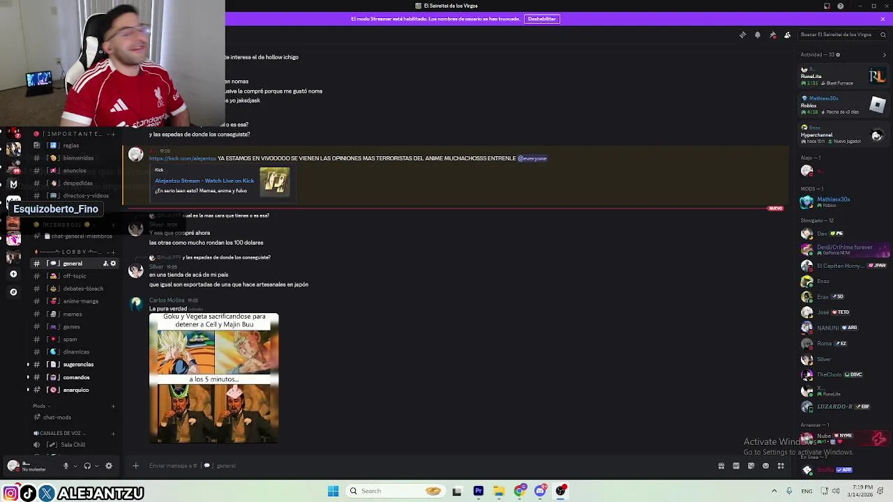Viewport: 893px width, 502px height.
Task: Click the Roblox activity game icon
Action: [877, 105]
